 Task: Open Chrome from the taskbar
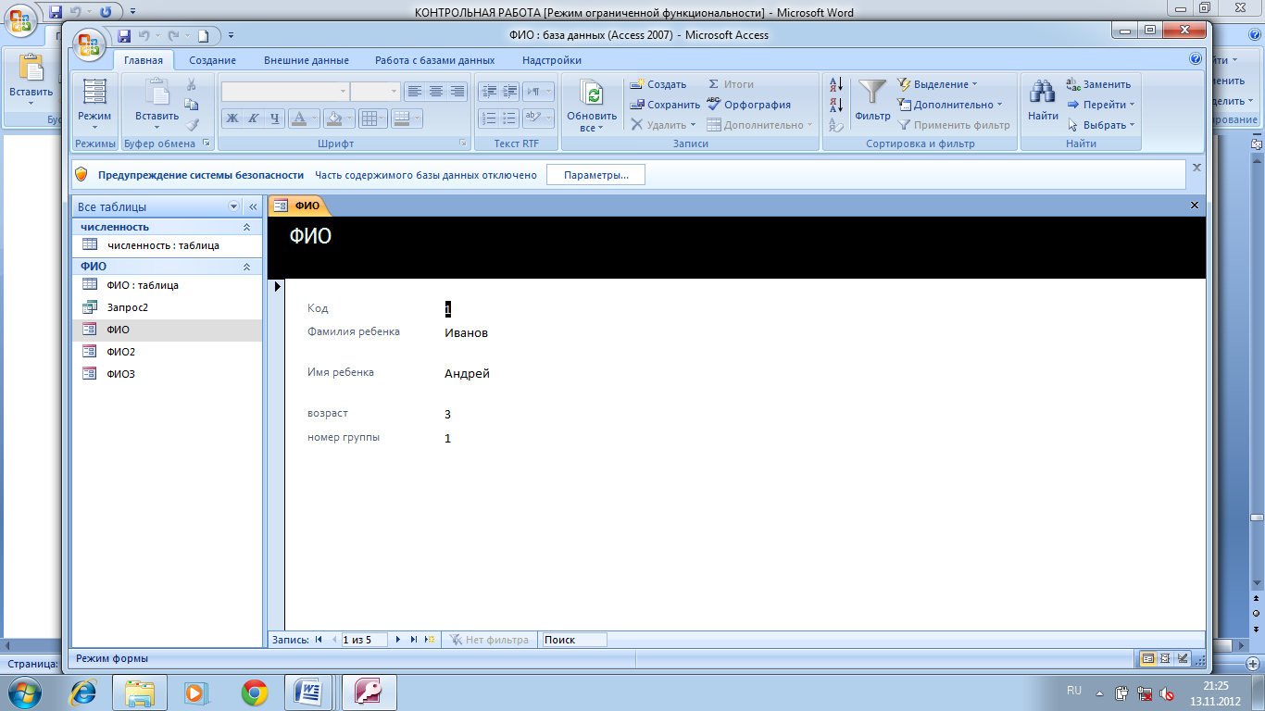[x=255, y=692]
